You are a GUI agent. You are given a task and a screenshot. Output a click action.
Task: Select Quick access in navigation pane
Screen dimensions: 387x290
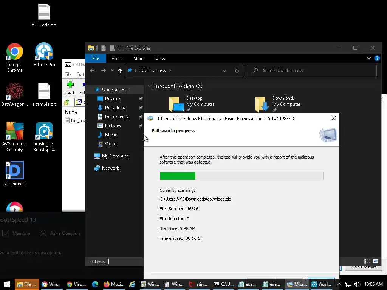pos(115,89)
